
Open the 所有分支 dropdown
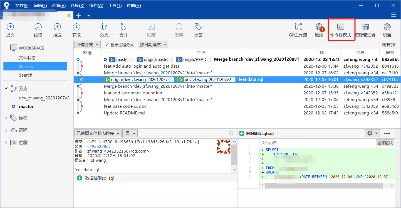point(88,45)
